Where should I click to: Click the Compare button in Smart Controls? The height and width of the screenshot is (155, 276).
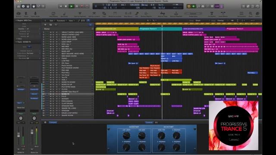[x=53, y=122]
